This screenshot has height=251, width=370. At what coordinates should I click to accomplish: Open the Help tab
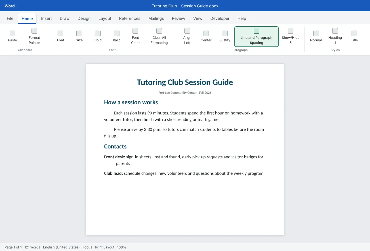242,18
